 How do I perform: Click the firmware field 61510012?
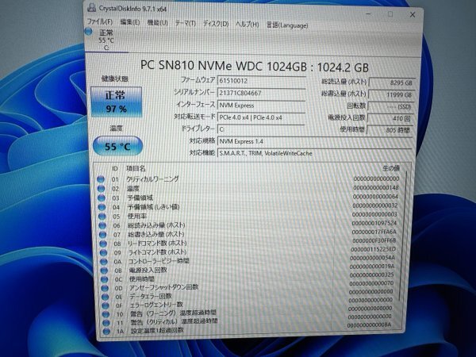pyautogui.click(x=261, y=81)
